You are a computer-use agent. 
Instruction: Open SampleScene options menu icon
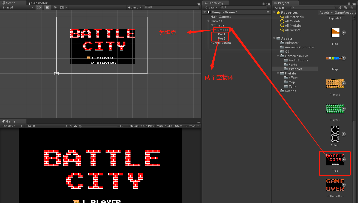tap(267, 12)
